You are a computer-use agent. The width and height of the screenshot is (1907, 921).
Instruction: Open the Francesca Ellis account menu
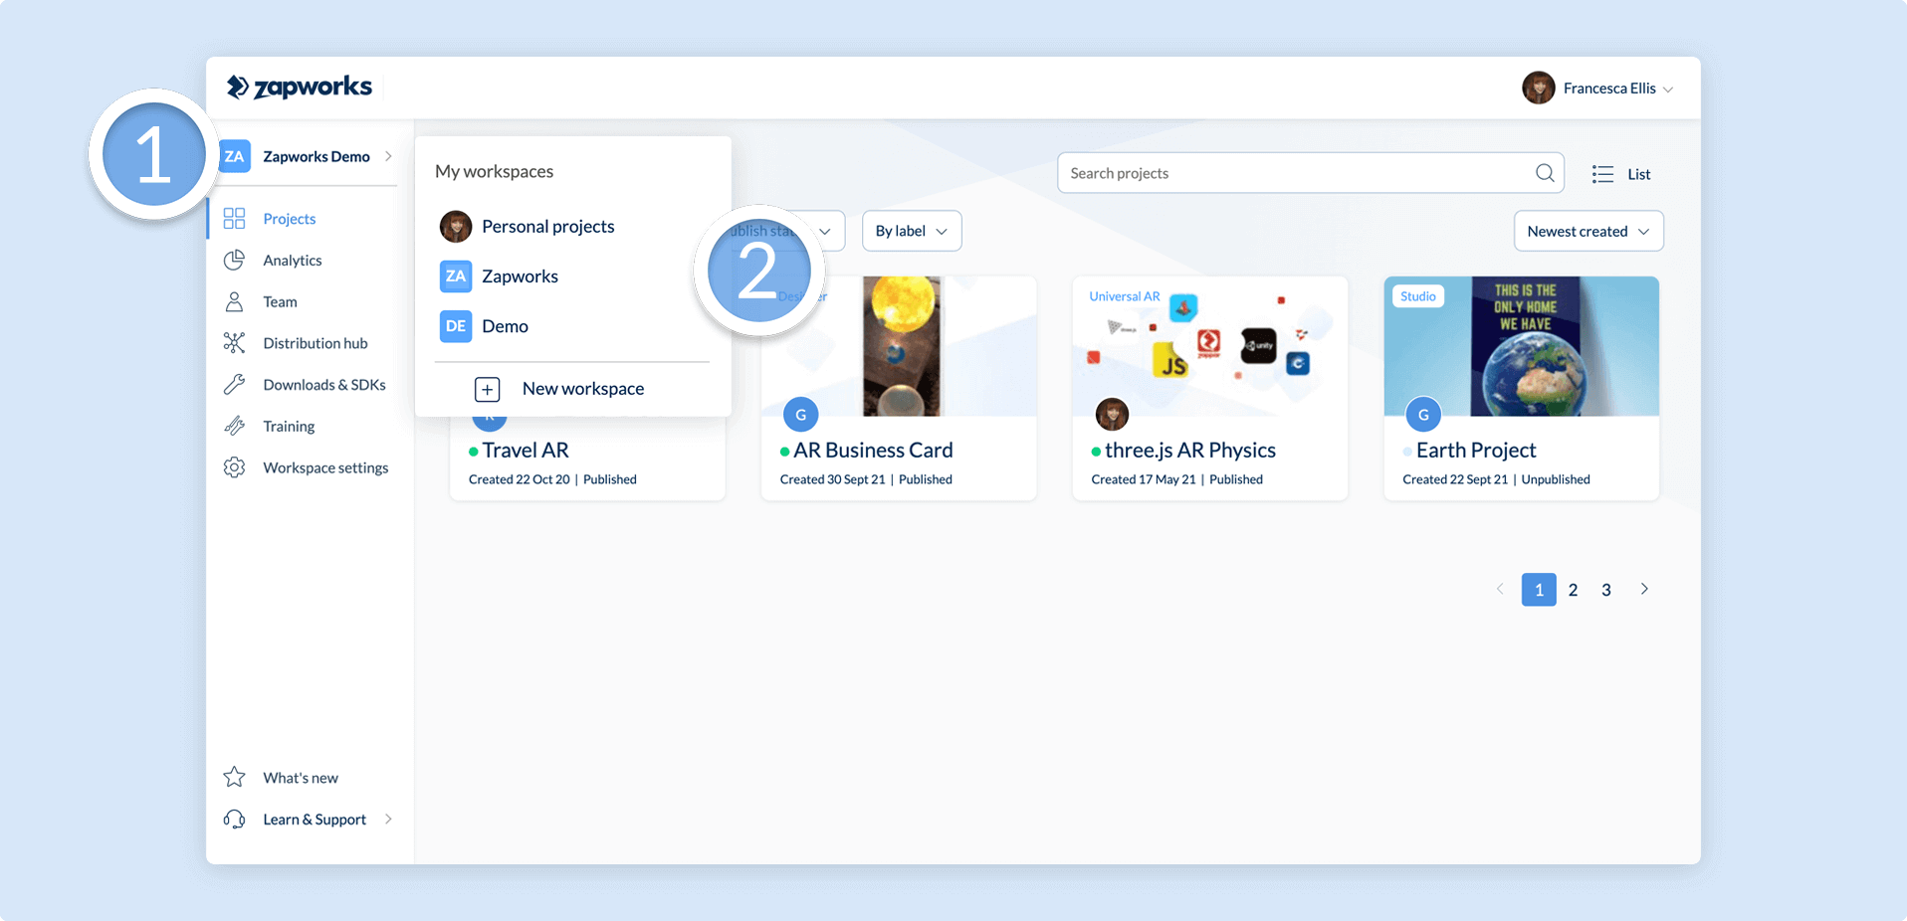[1598, 88]
